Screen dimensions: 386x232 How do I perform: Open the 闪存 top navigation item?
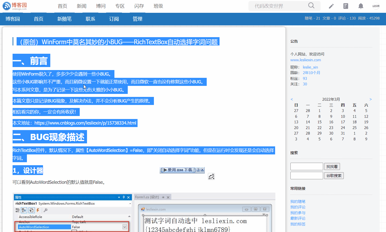139,6
